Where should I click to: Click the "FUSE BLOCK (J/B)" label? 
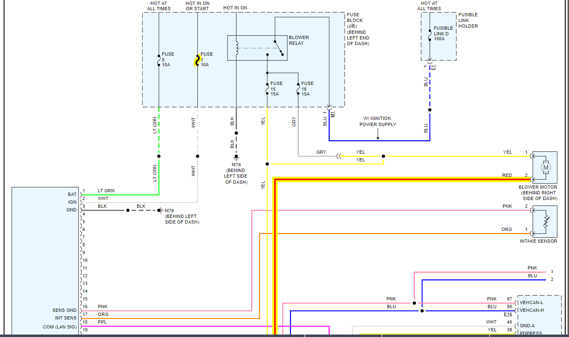[355, 20]
